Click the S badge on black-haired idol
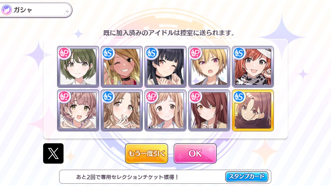The height and width of the screenshot is (186, 331). pos(152,53)
